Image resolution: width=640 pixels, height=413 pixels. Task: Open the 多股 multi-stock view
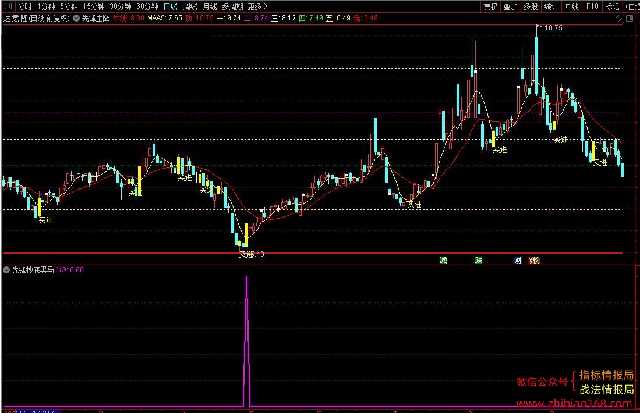pos(531,6)
